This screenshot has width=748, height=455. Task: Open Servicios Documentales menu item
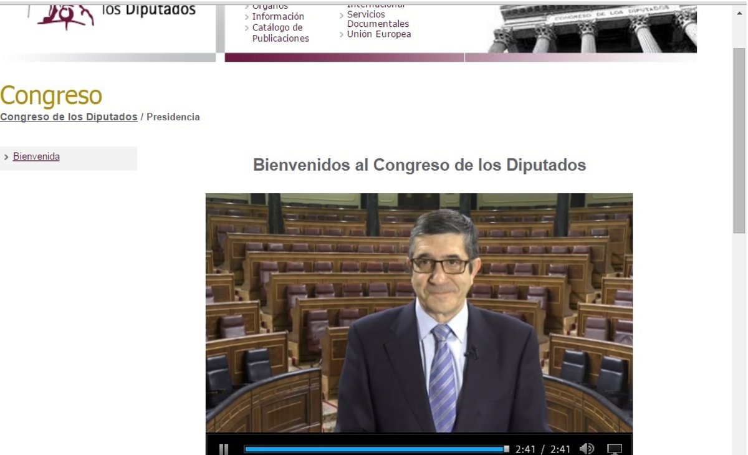(378, 19)
